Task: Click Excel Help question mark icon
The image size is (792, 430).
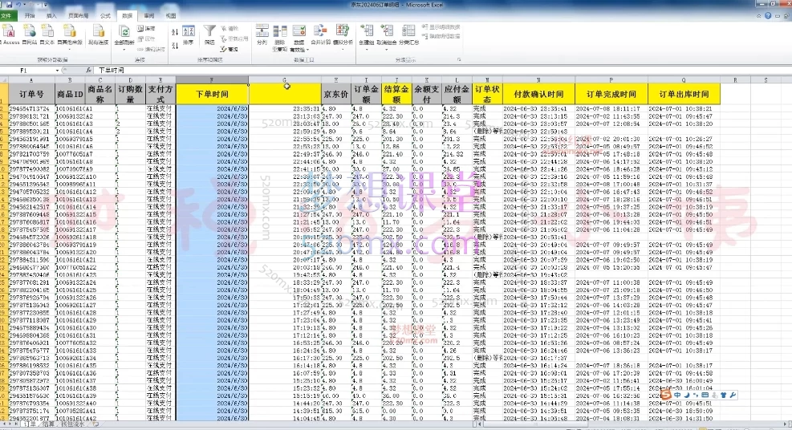Action: point(768,16)
